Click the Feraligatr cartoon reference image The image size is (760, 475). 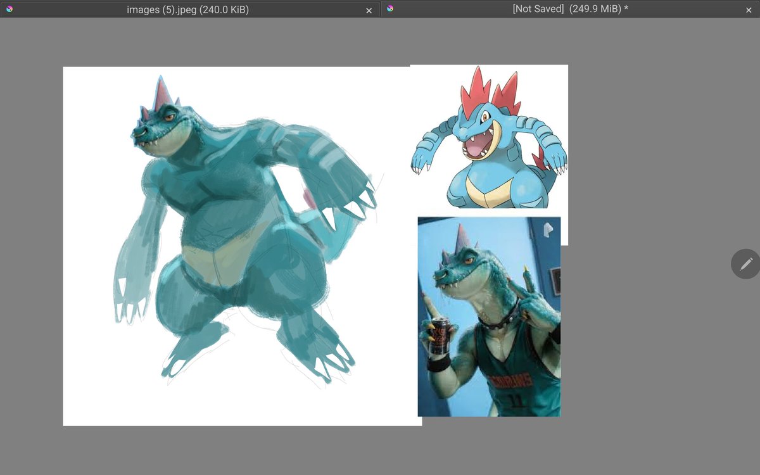pyautogui.click(x=489, y=136)
